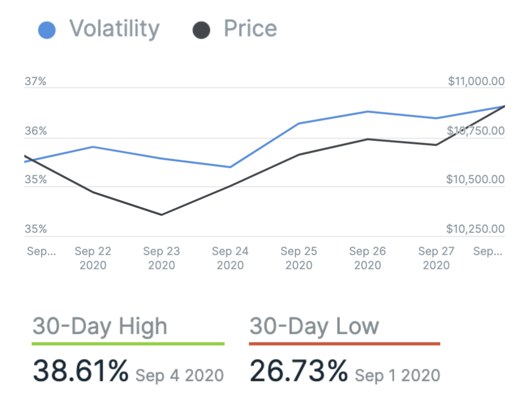Click the Sep 4 2020 date text
The width and height of the screenshot is (524, 411).
click(x=180, y=375)
